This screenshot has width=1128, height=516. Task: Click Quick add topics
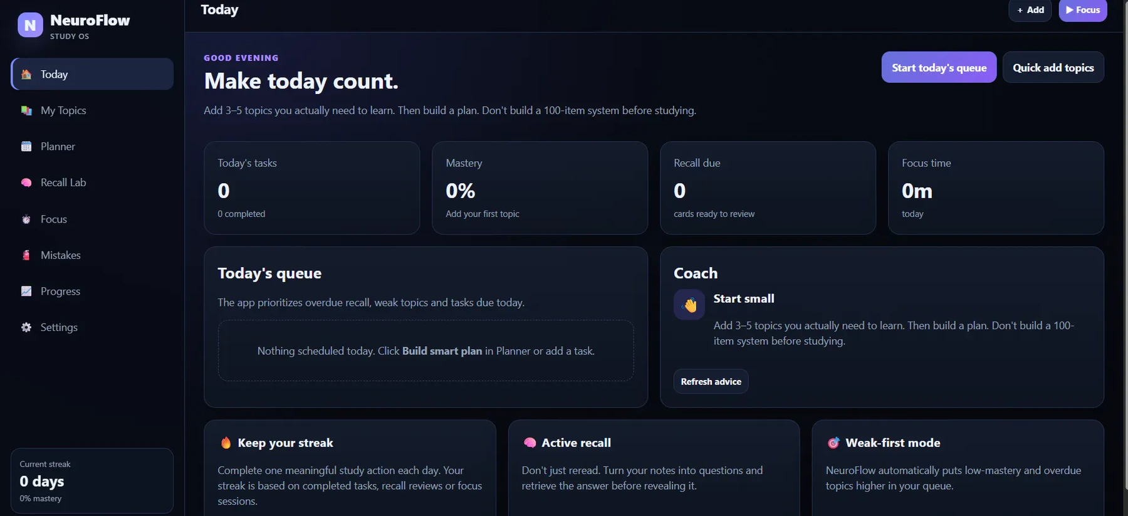[1053, 67]
